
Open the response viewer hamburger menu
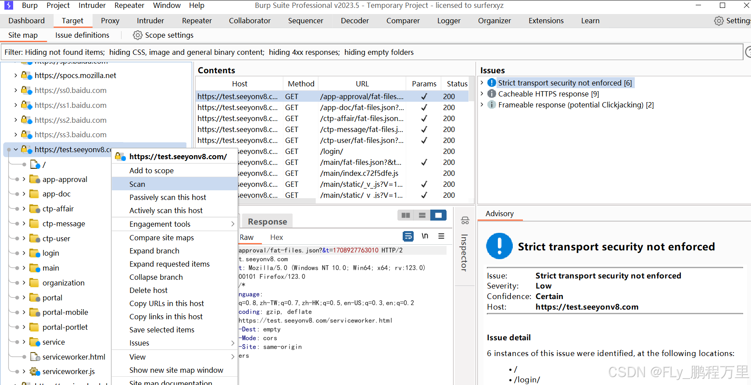[441, 236]
